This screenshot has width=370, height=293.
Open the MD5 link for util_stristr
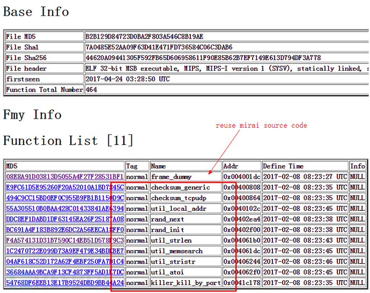click(65, 261)
